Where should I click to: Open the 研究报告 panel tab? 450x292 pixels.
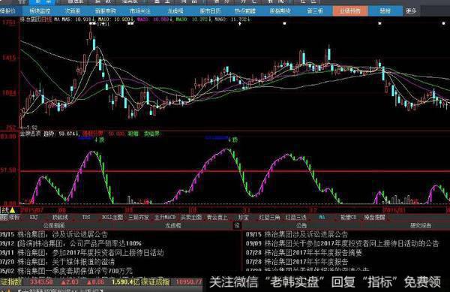click(421, 226)
